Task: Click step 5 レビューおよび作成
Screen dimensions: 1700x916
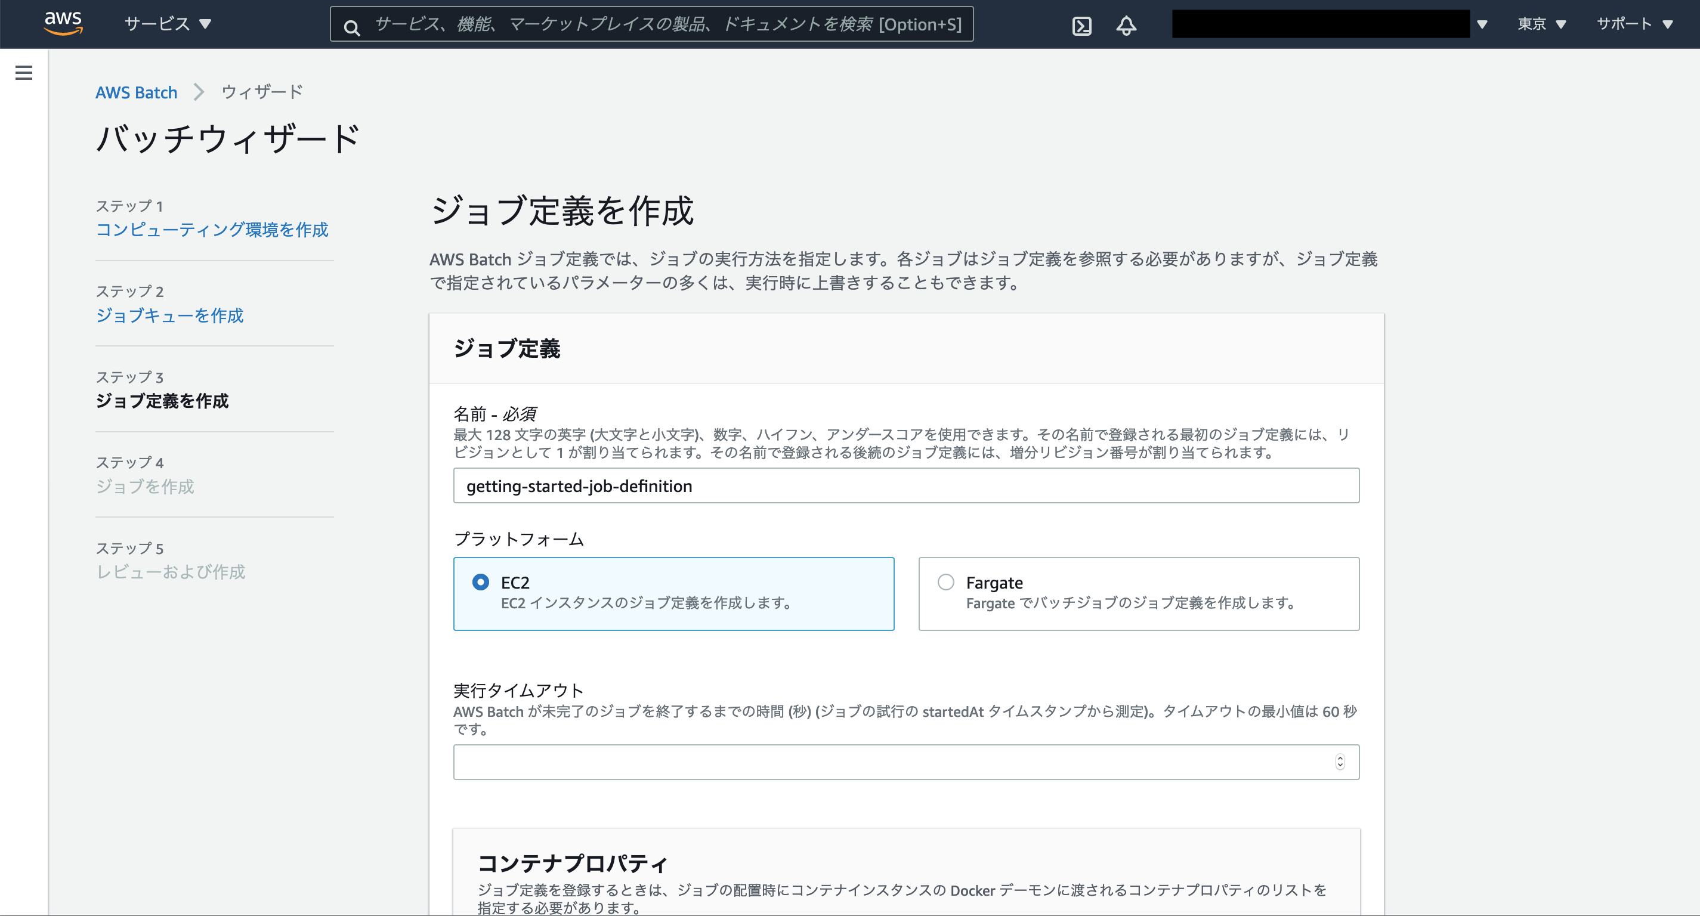Action: [171, 571]
